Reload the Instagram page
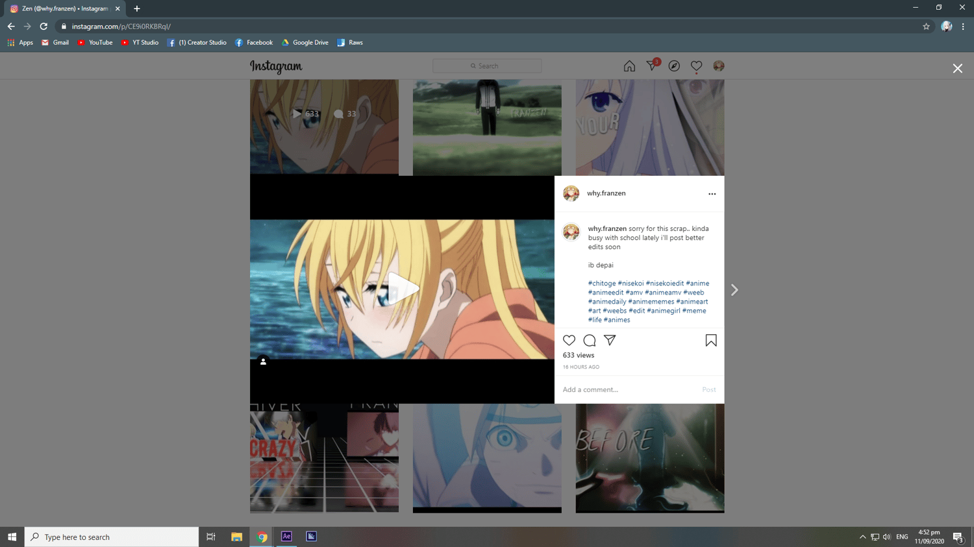974x547 pixels. tap(44, 27)
